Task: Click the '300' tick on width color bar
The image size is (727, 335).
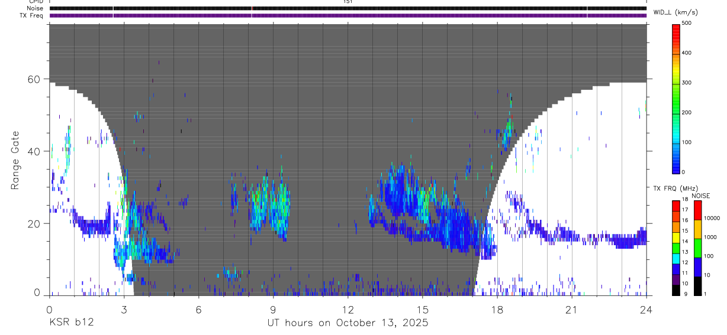Action: (687, 83)
